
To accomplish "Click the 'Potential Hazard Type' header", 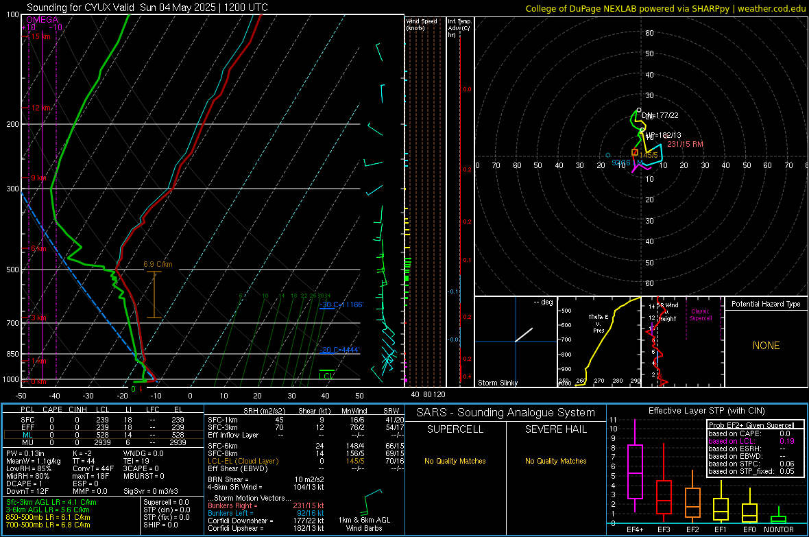I will 766,304.
